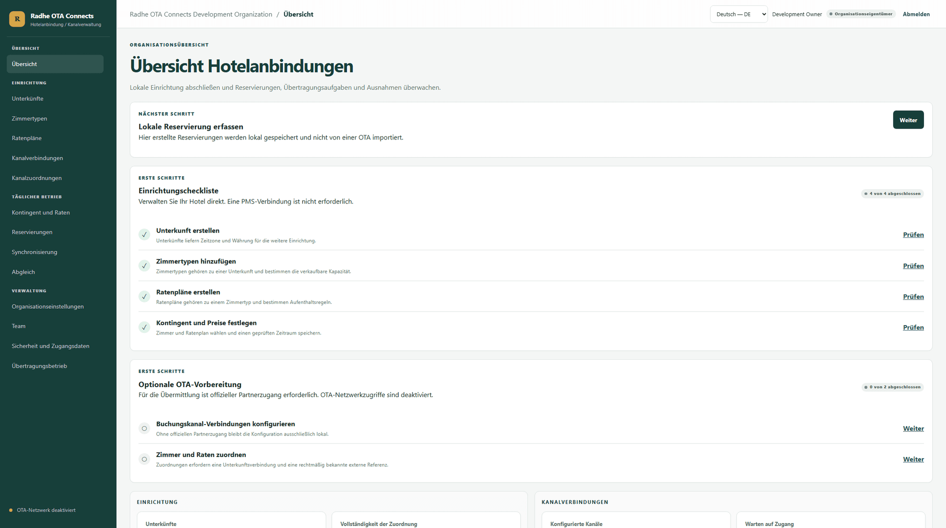Screen dimensions: 946x528
Task: Open Team in the sidebar
Action: point(55,326)
